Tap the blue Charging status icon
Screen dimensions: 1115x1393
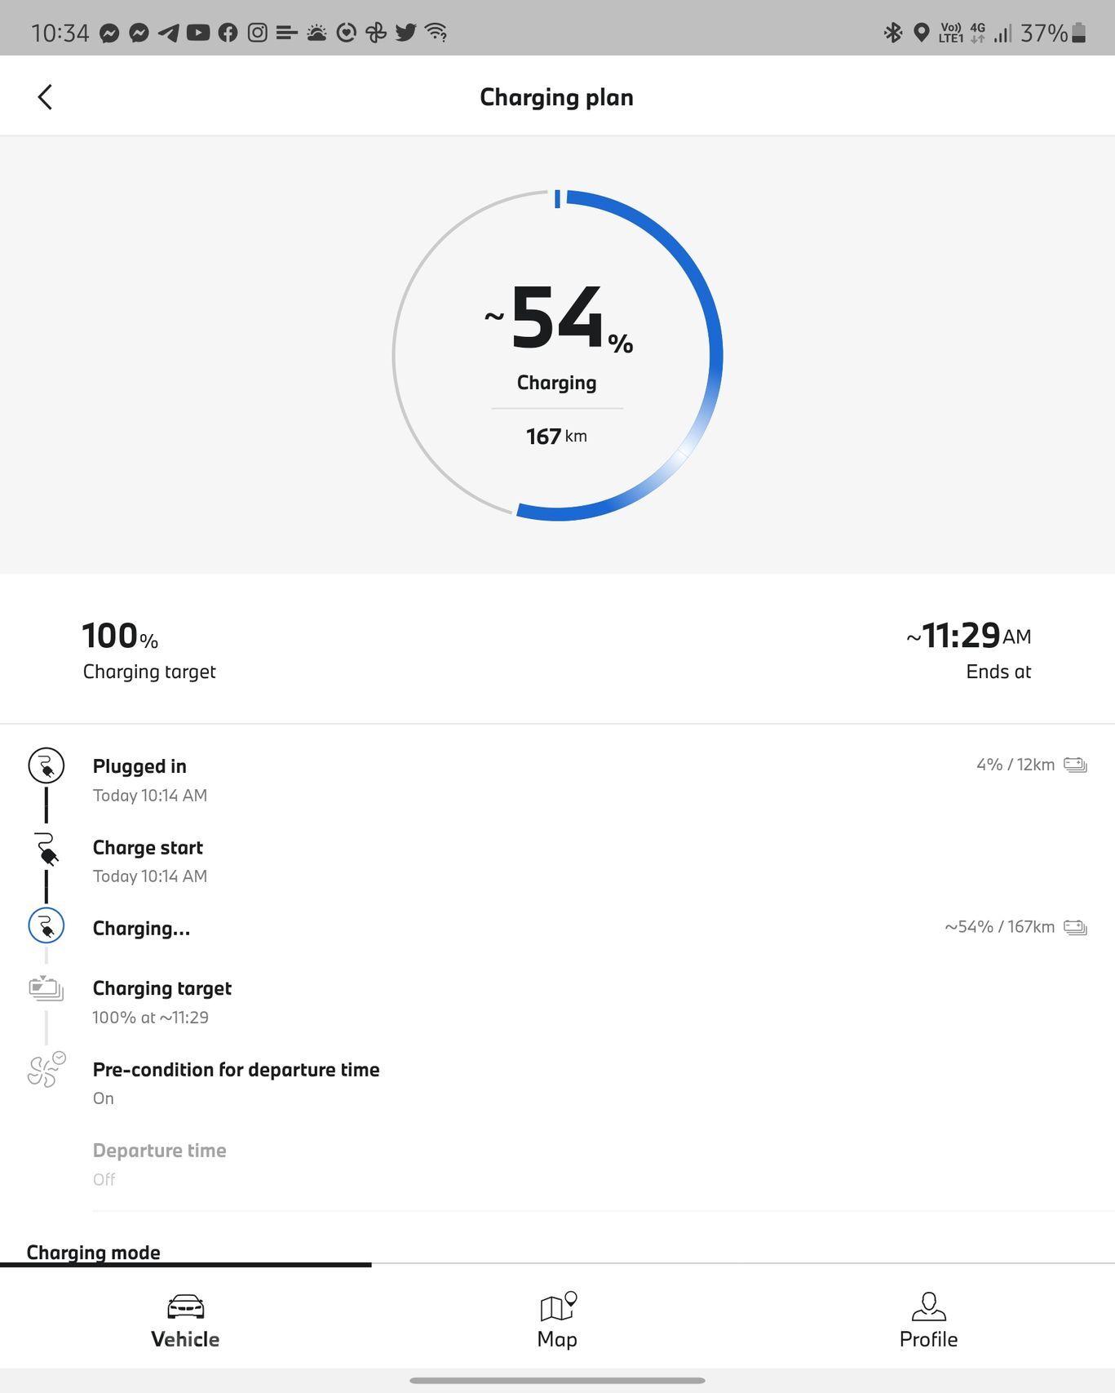click(46, 926)
